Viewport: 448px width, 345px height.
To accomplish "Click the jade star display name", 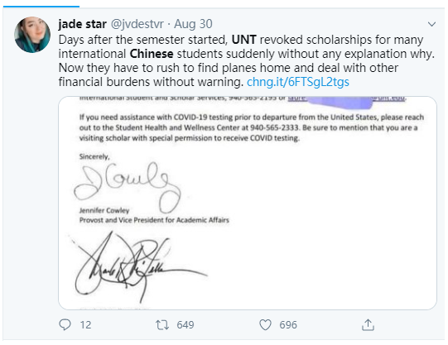I will [82, 24].
